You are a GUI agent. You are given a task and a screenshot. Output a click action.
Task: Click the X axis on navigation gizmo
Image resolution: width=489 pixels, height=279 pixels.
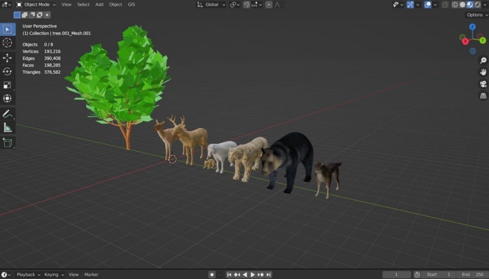465,41
